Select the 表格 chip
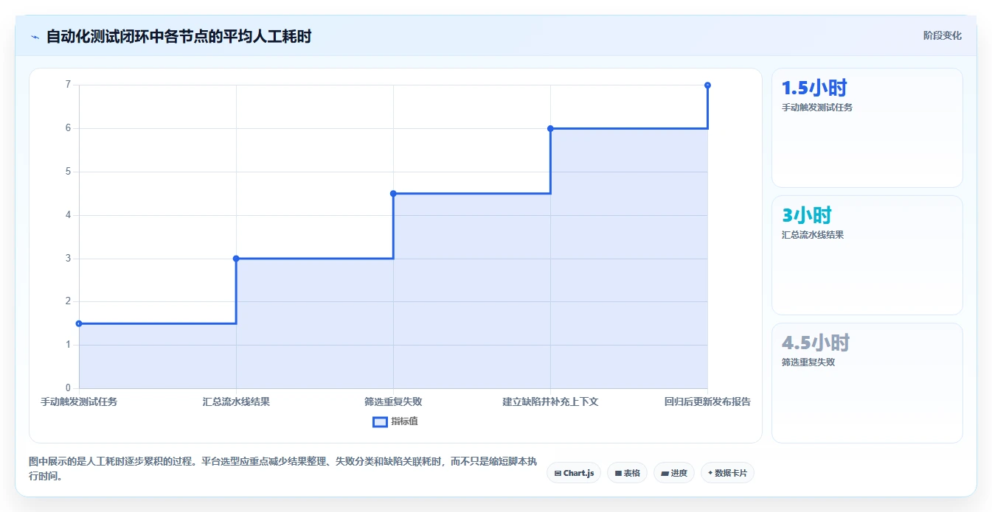 coord(627,473)
